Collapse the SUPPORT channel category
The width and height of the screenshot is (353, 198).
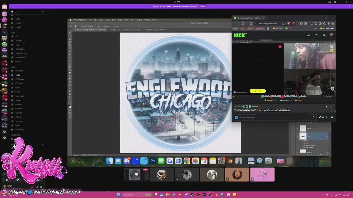(x=16, y=135)
